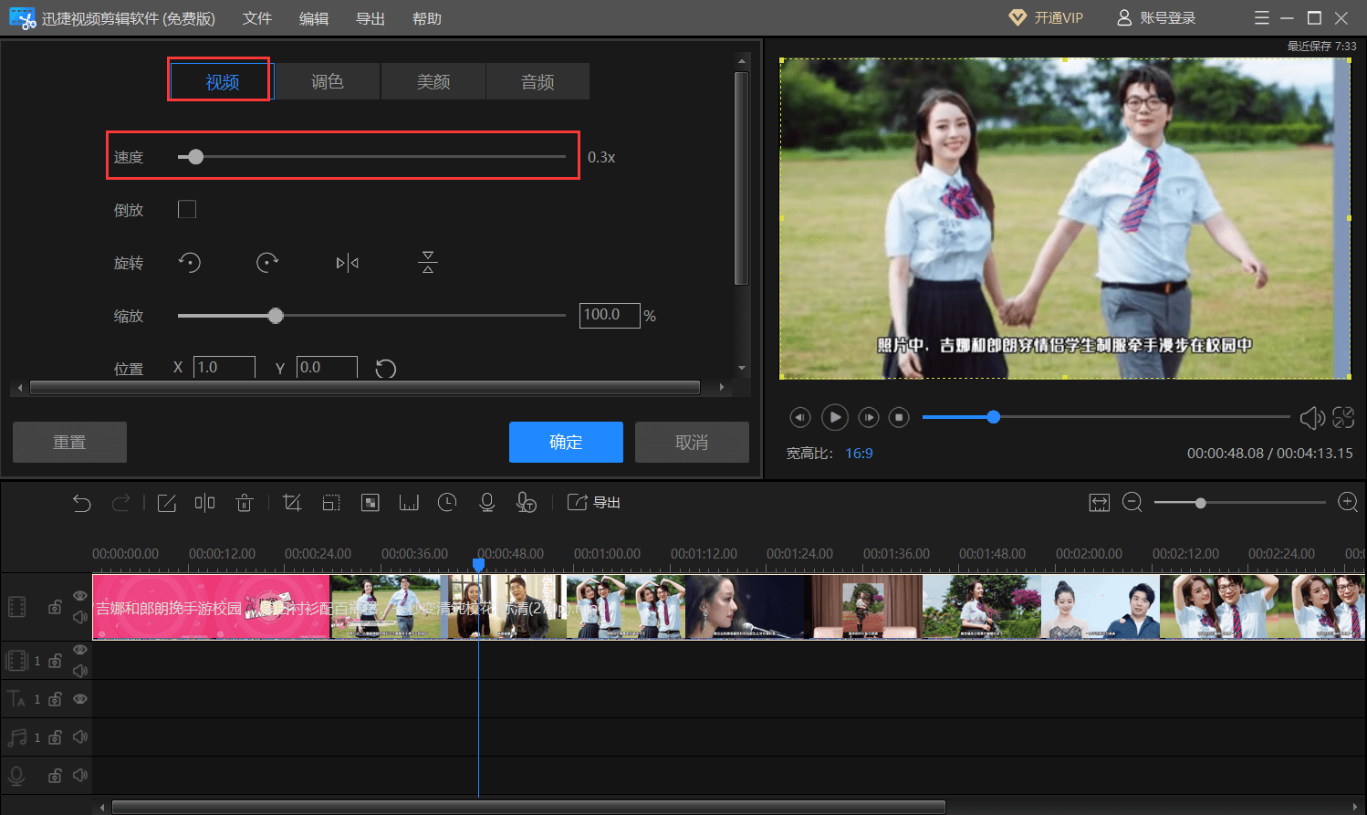The image size is (1367, 815).
Task: Open the crop tool in toolbar
Action: coord(292,503)
